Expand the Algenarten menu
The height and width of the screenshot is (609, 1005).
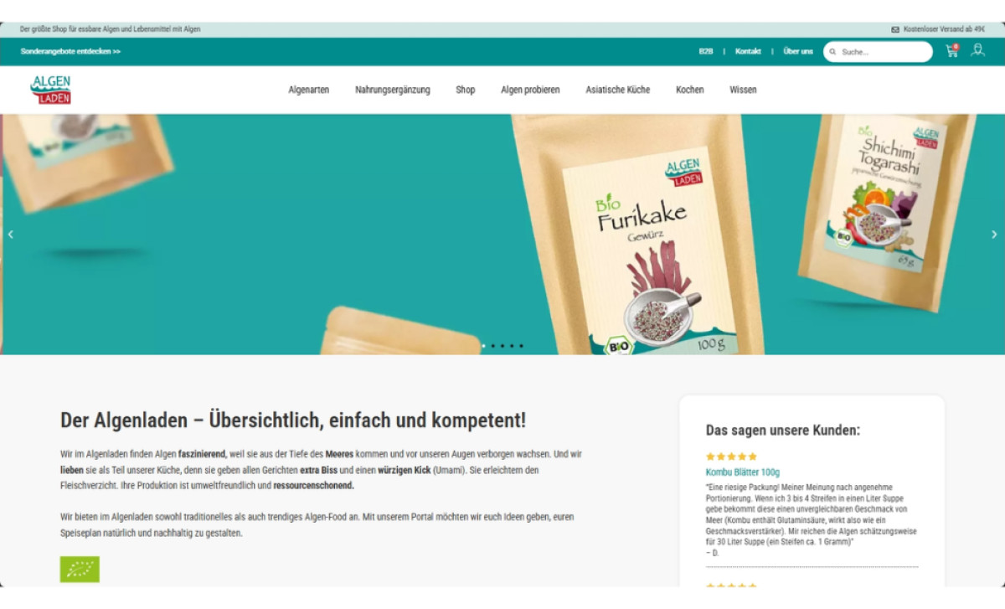point(308,90)
